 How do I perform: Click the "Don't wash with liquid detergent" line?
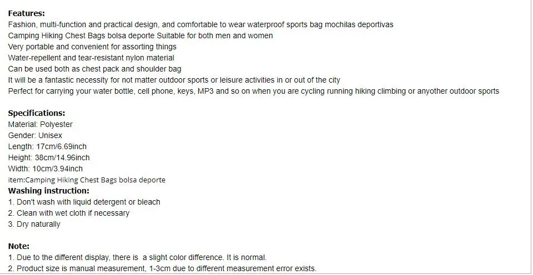(84, 202)
